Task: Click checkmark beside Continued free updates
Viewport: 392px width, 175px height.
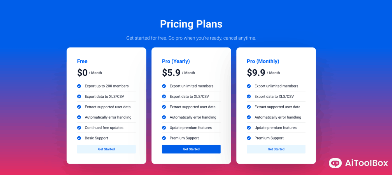Action: pyautogui.click(x=79, y=128)
